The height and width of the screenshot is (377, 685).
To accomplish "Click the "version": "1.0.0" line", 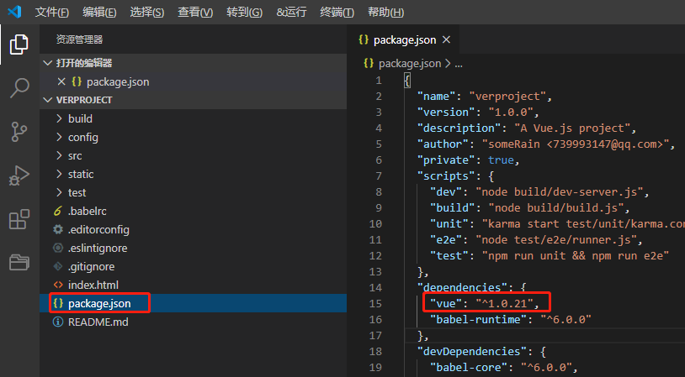I will 478,112.
